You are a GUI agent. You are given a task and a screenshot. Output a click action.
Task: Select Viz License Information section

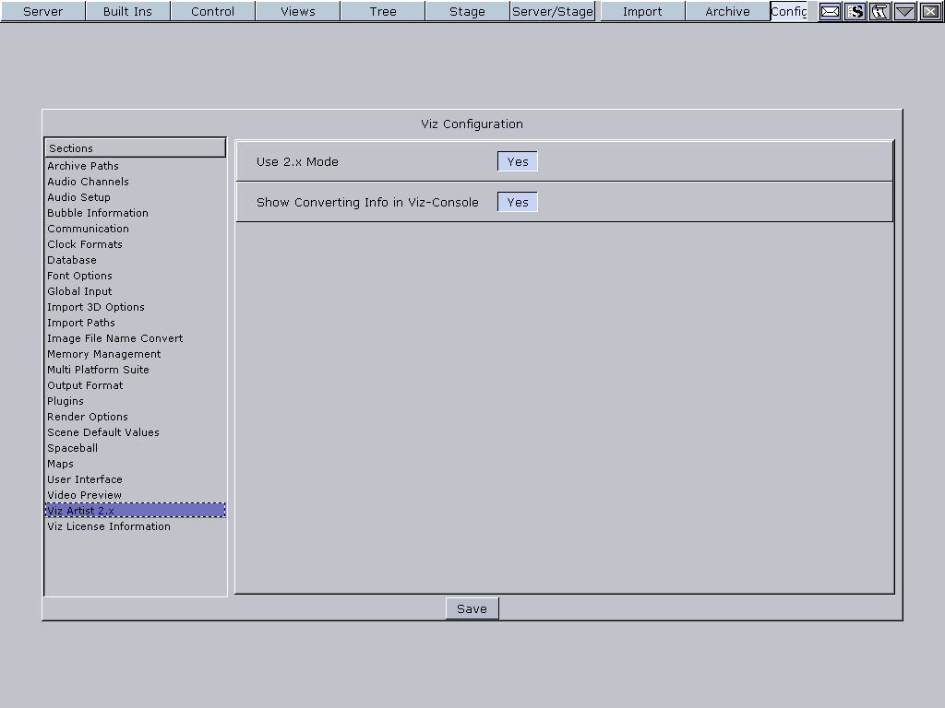[108, 526]
